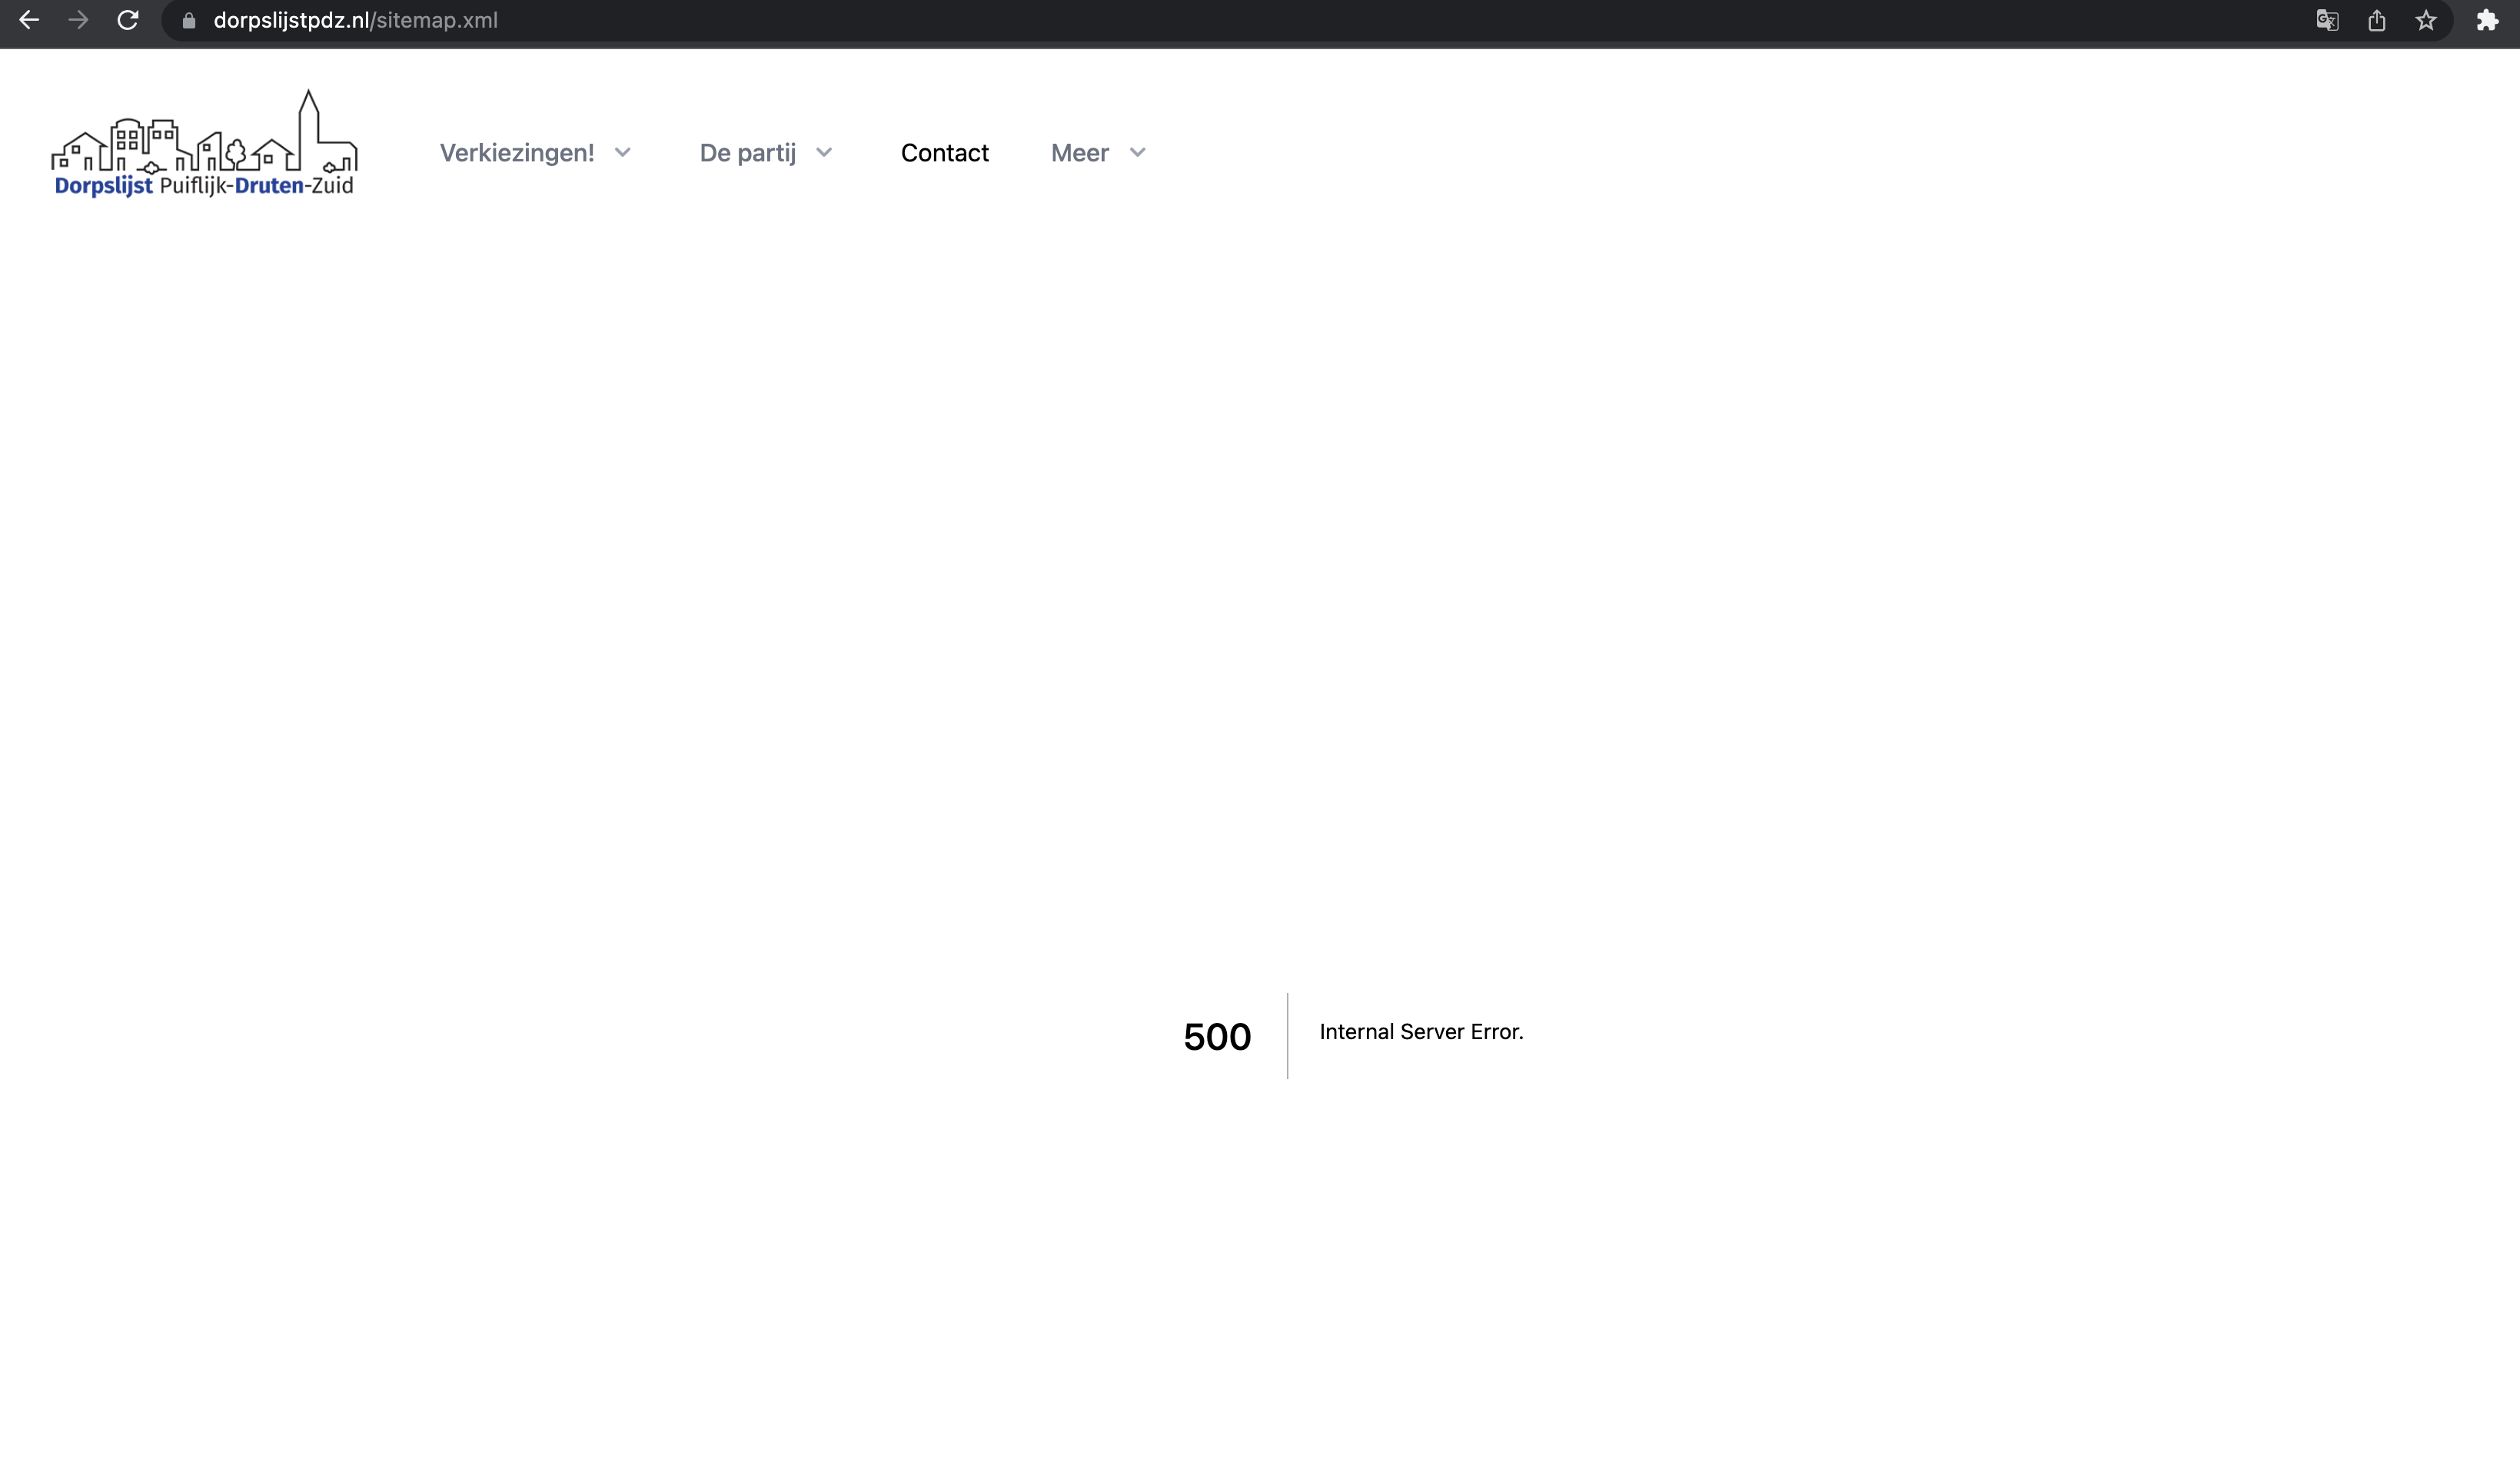Screen dimensions: 2520x1468
Task: Click the chevron next to De partij
Action: [x=824, y=153]
